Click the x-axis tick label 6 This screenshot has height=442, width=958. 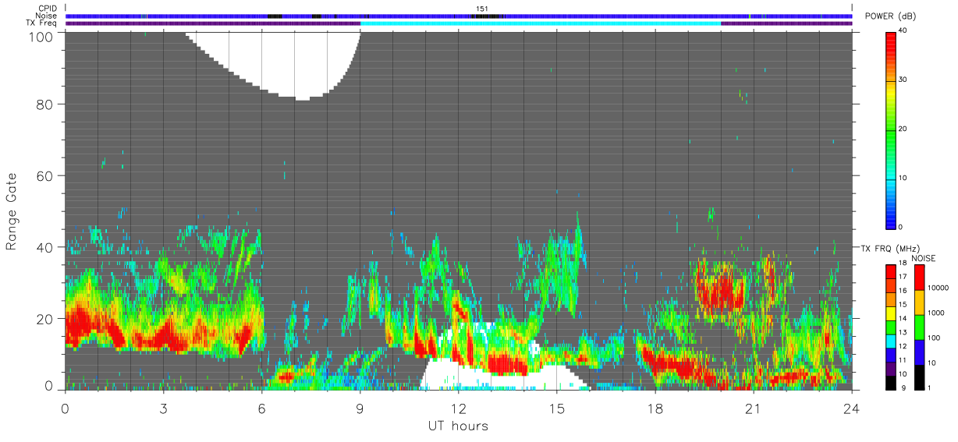point(261,408)
